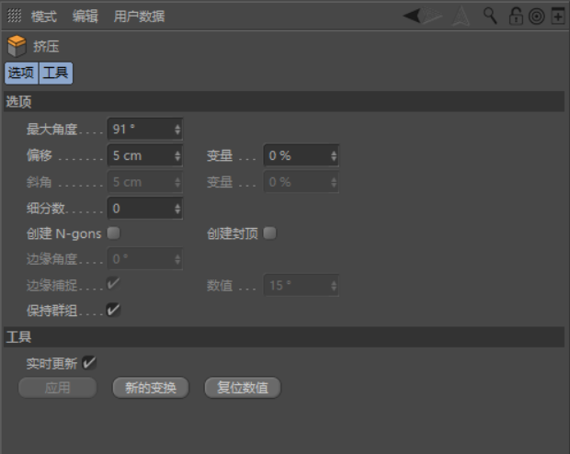Image resolution: width=570 pixels, height=454 pixels.
Task: Adjust the 斜角 stepper arrows
Action: pos(177,182)
